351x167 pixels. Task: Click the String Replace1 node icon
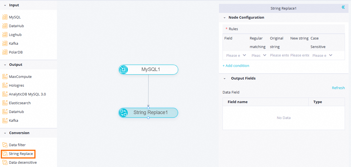[124, 113]
